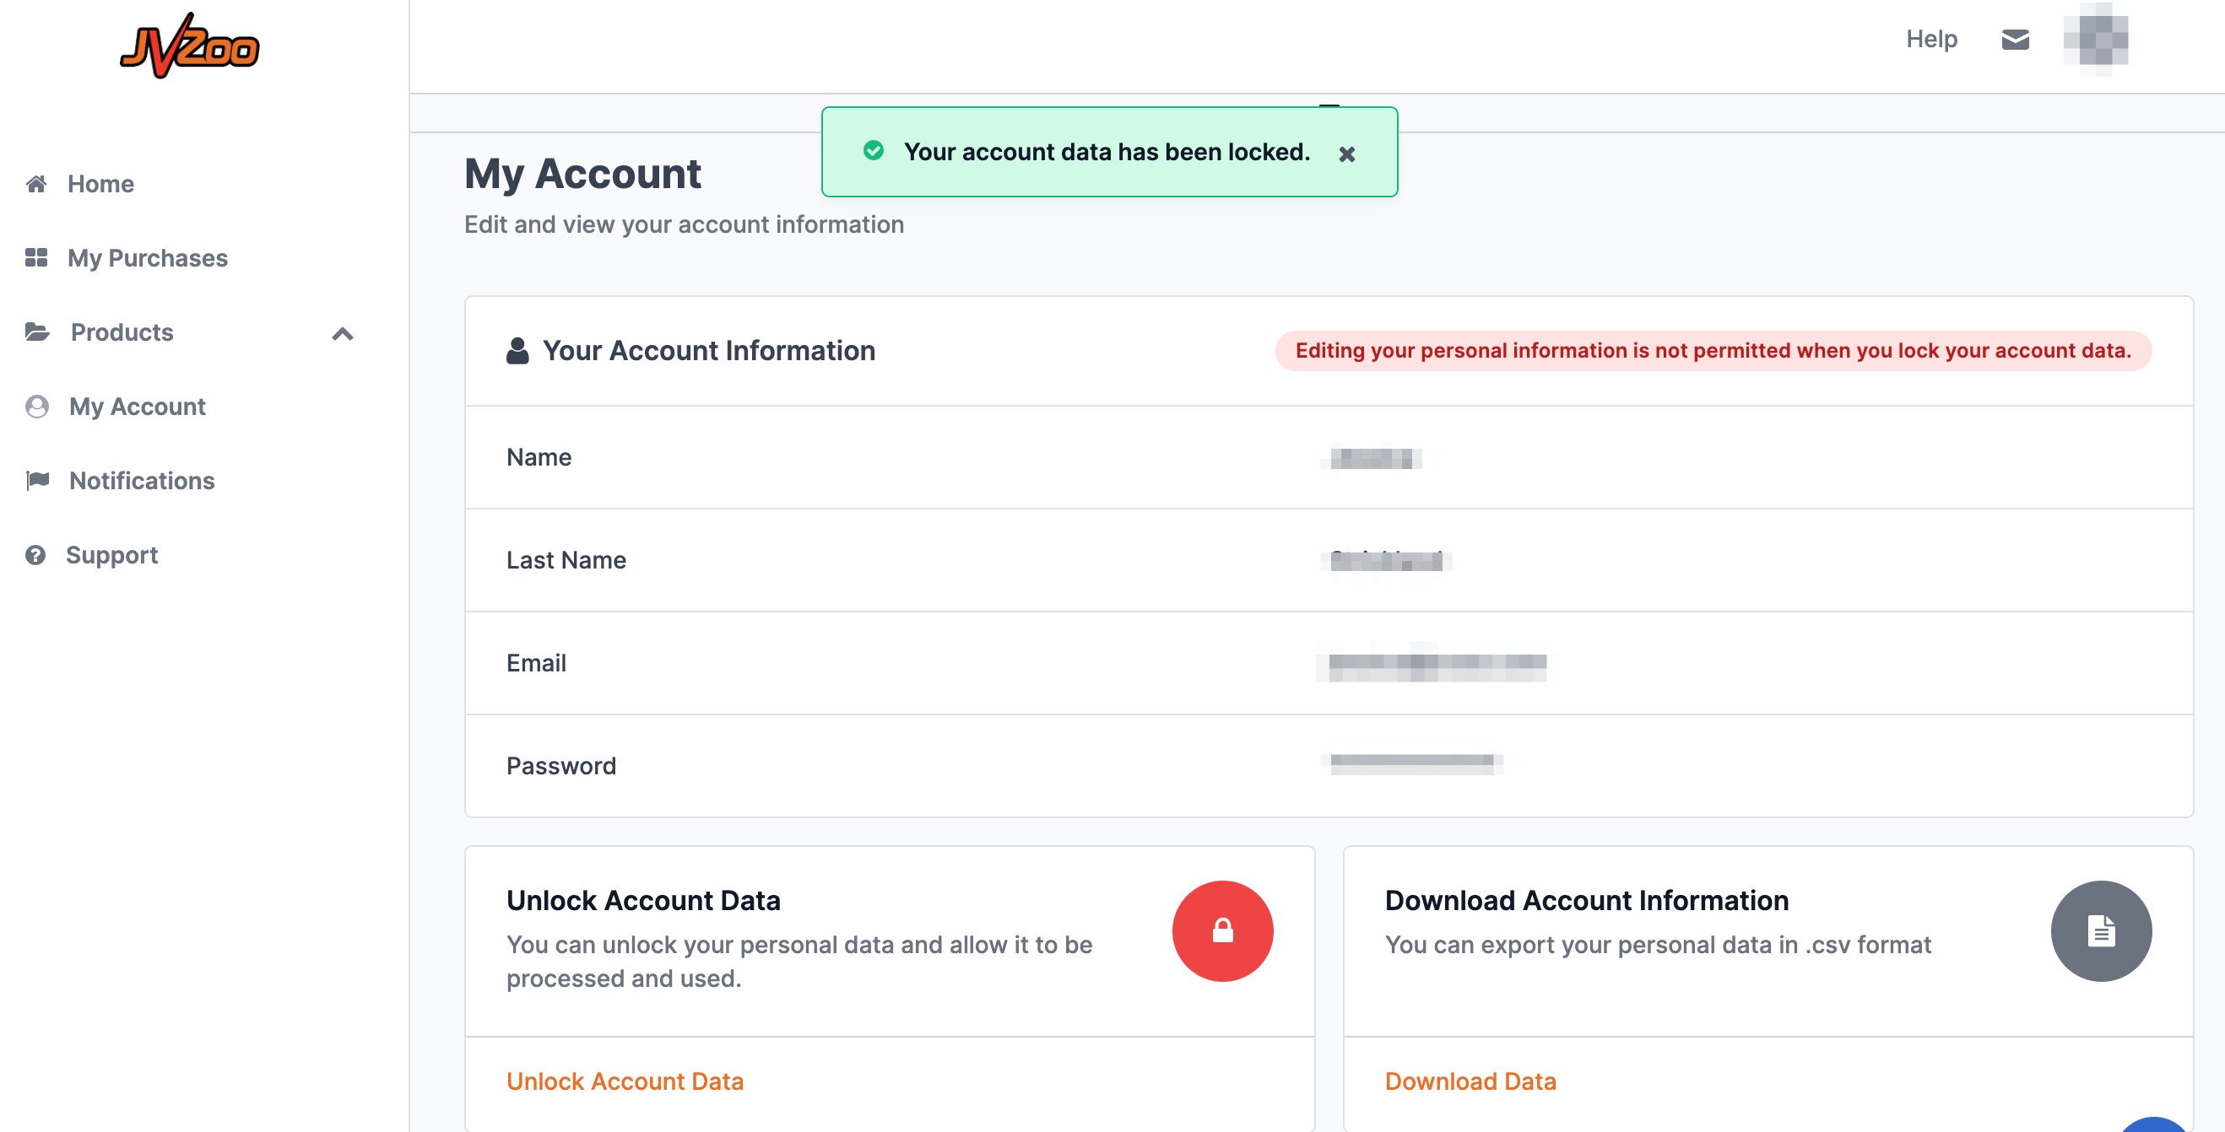Image resolution: width=2225 pixels, height=1132 pixels.
Task: Click the Name field value
Action: (1371, 459)
